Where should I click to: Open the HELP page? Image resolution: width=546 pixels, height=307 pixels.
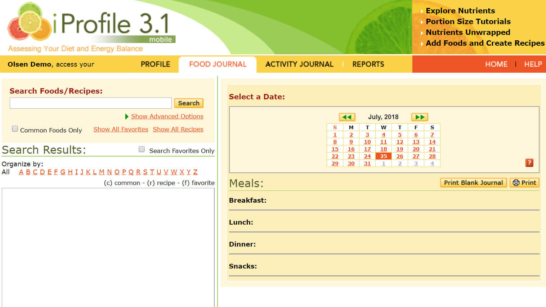click(533, 64)
